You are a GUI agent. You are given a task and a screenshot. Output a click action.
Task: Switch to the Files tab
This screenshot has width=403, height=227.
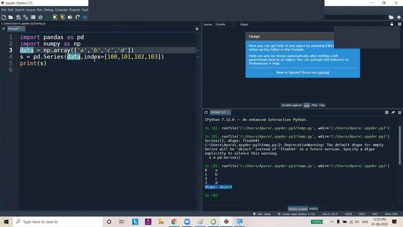click(322, 105)
